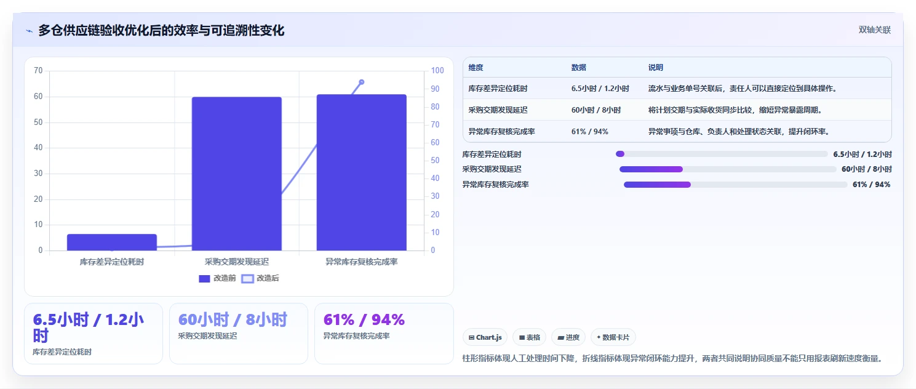This screenshot has height=389, width=916.
Task: Toggle the 改造后 legend item
Action: point(260,278)
